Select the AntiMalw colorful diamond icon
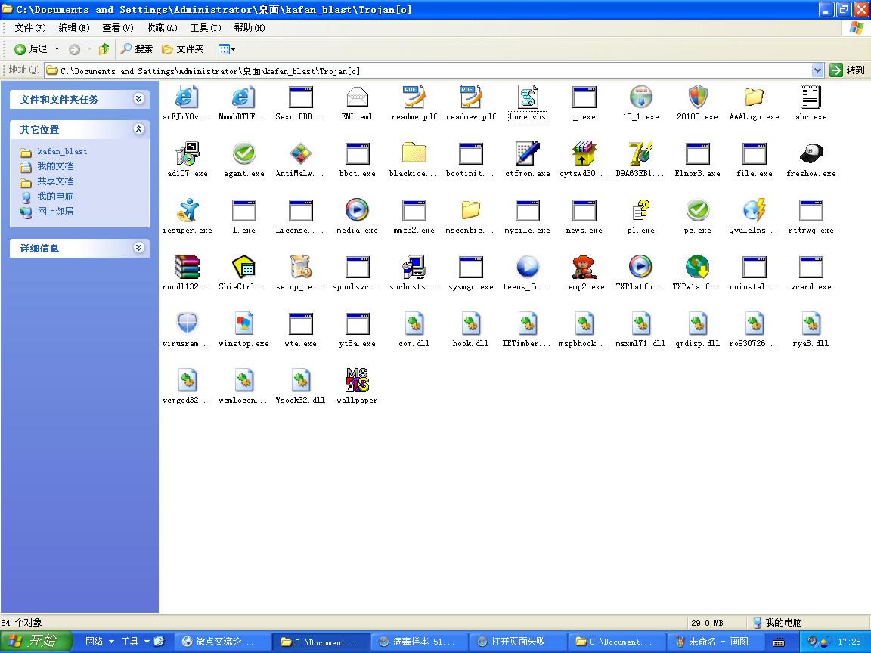 pyautogui.click(x=300, y=154)
